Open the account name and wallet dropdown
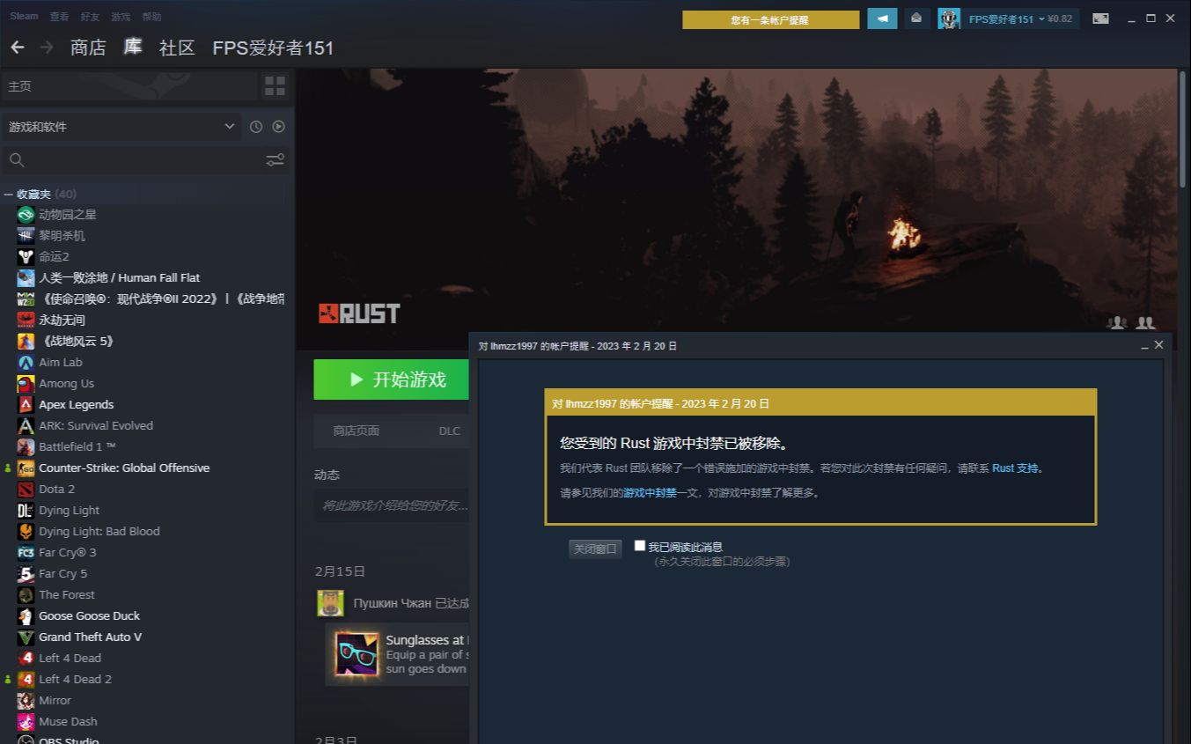The image size is (1191, 744). pos(1020,18)
